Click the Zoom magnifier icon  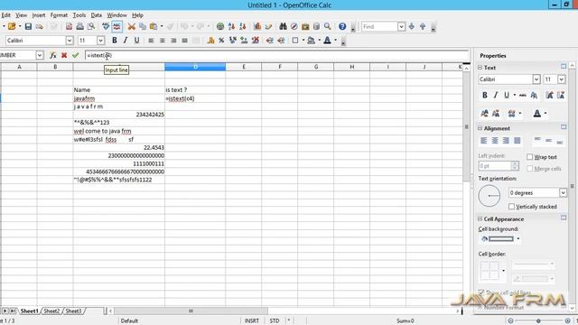coord(327,26)
